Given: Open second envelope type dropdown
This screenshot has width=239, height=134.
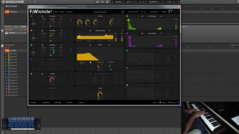Looking at the screenshot, I should click(161, 33).
